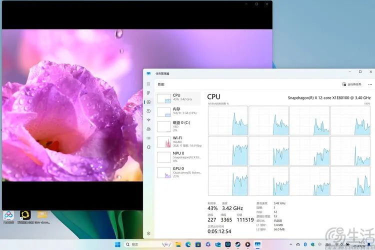Open Startup apps from the sidebar

click(148, 120)
